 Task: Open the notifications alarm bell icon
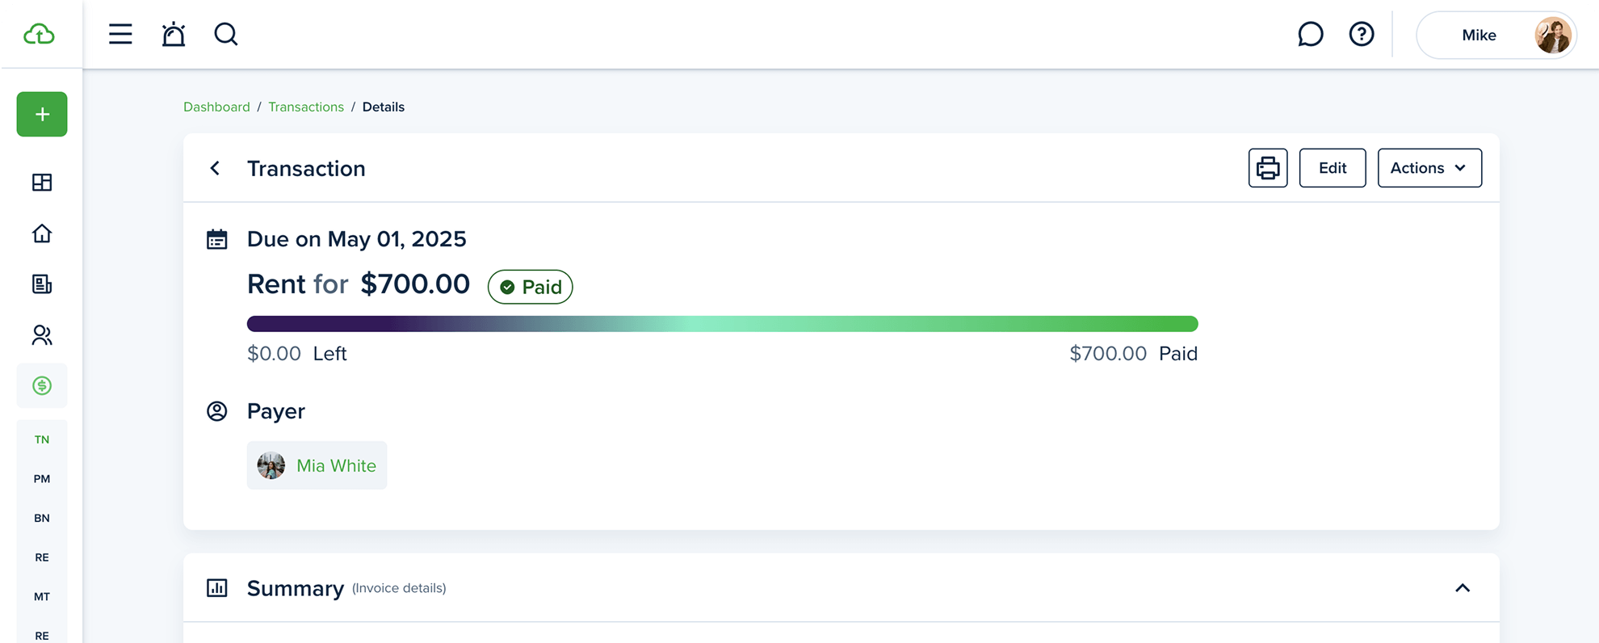tap(174, 34)
